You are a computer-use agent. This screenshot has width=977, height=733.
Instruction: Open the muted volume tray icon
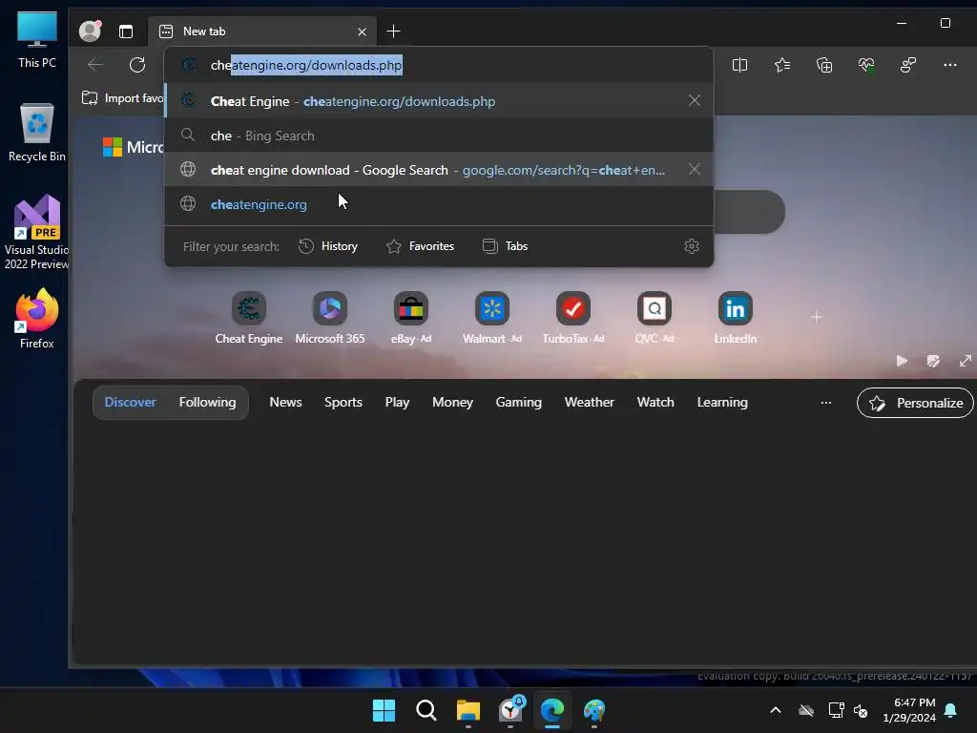pos(861,710)
